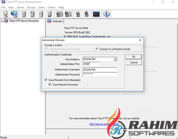Open the Help menu

point(61,7)
